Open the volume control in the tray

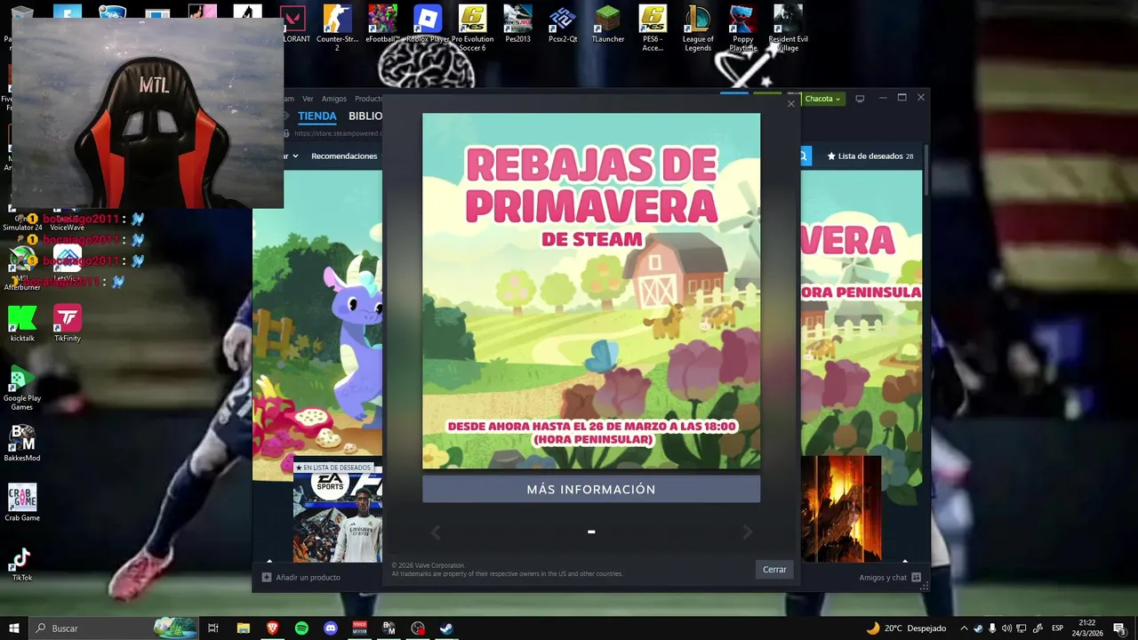tap(1006, 628)
